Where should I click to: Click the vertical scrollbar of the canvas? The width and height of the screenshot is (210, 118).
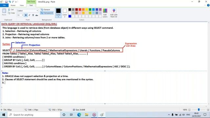[209, 63]
